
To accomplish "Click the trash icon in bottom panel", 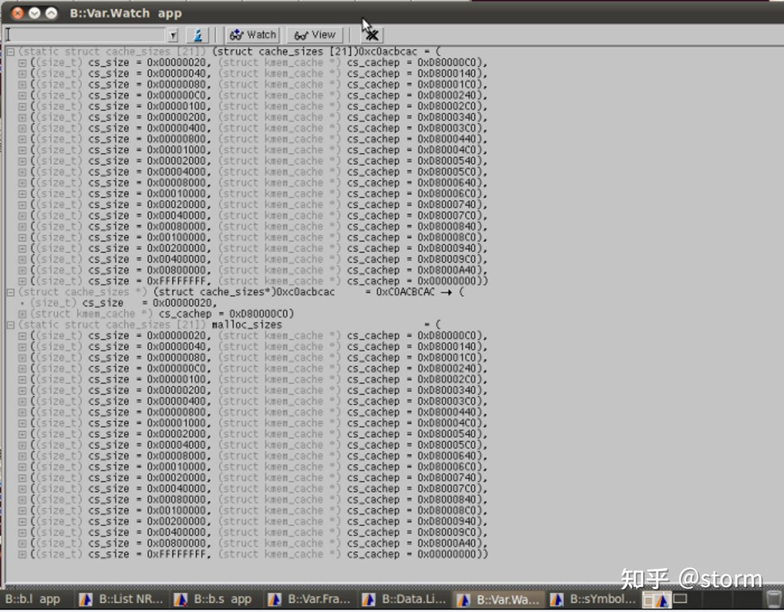I will tap(773, 599).
